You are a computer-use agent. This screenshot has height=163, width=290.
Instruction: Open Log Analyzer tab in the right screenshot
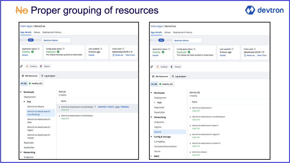179,76
